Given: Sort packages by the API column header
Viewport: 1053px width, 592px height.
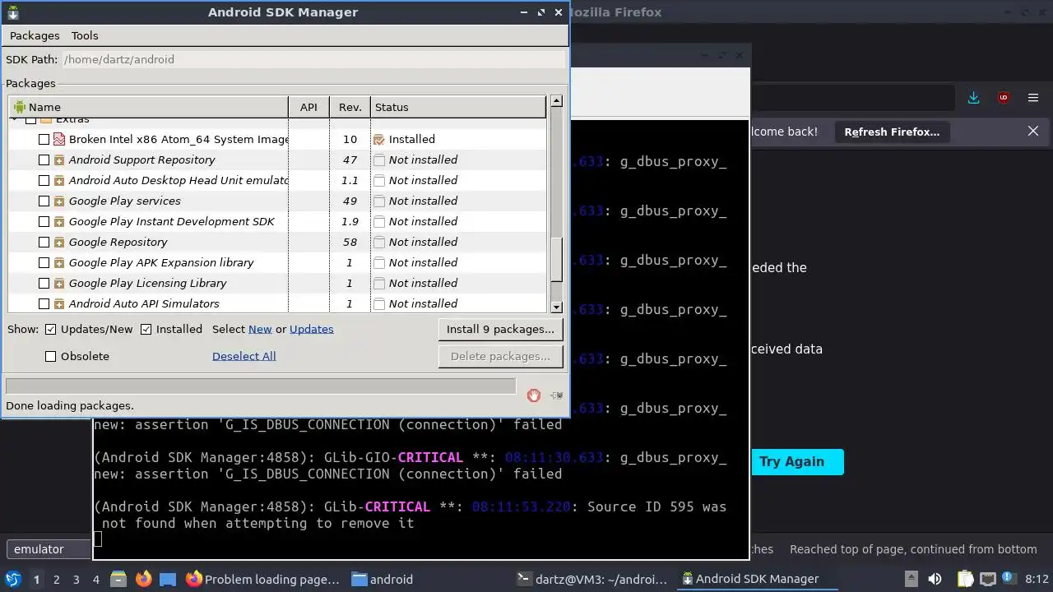Looking at the screenshot, I should coord(308,107).
